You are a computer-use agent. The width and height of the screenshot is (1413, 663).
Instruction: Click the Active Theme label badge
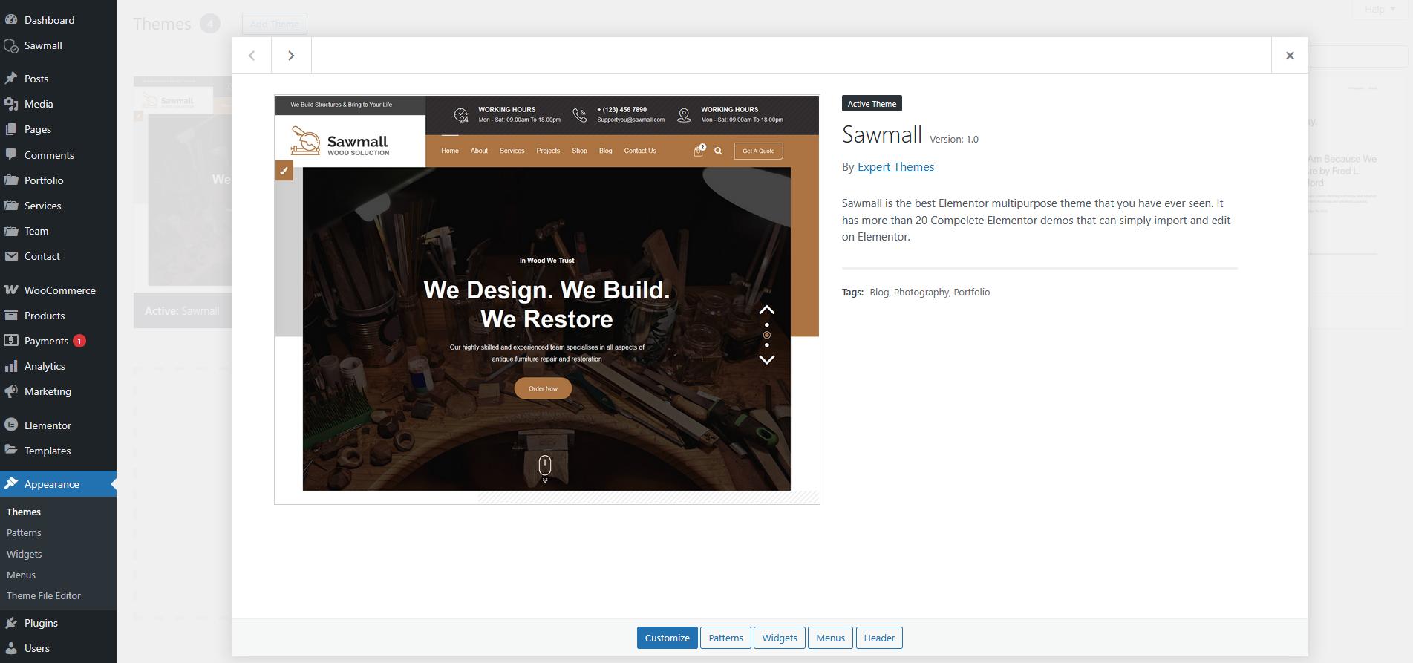click(x=872, y=104)
